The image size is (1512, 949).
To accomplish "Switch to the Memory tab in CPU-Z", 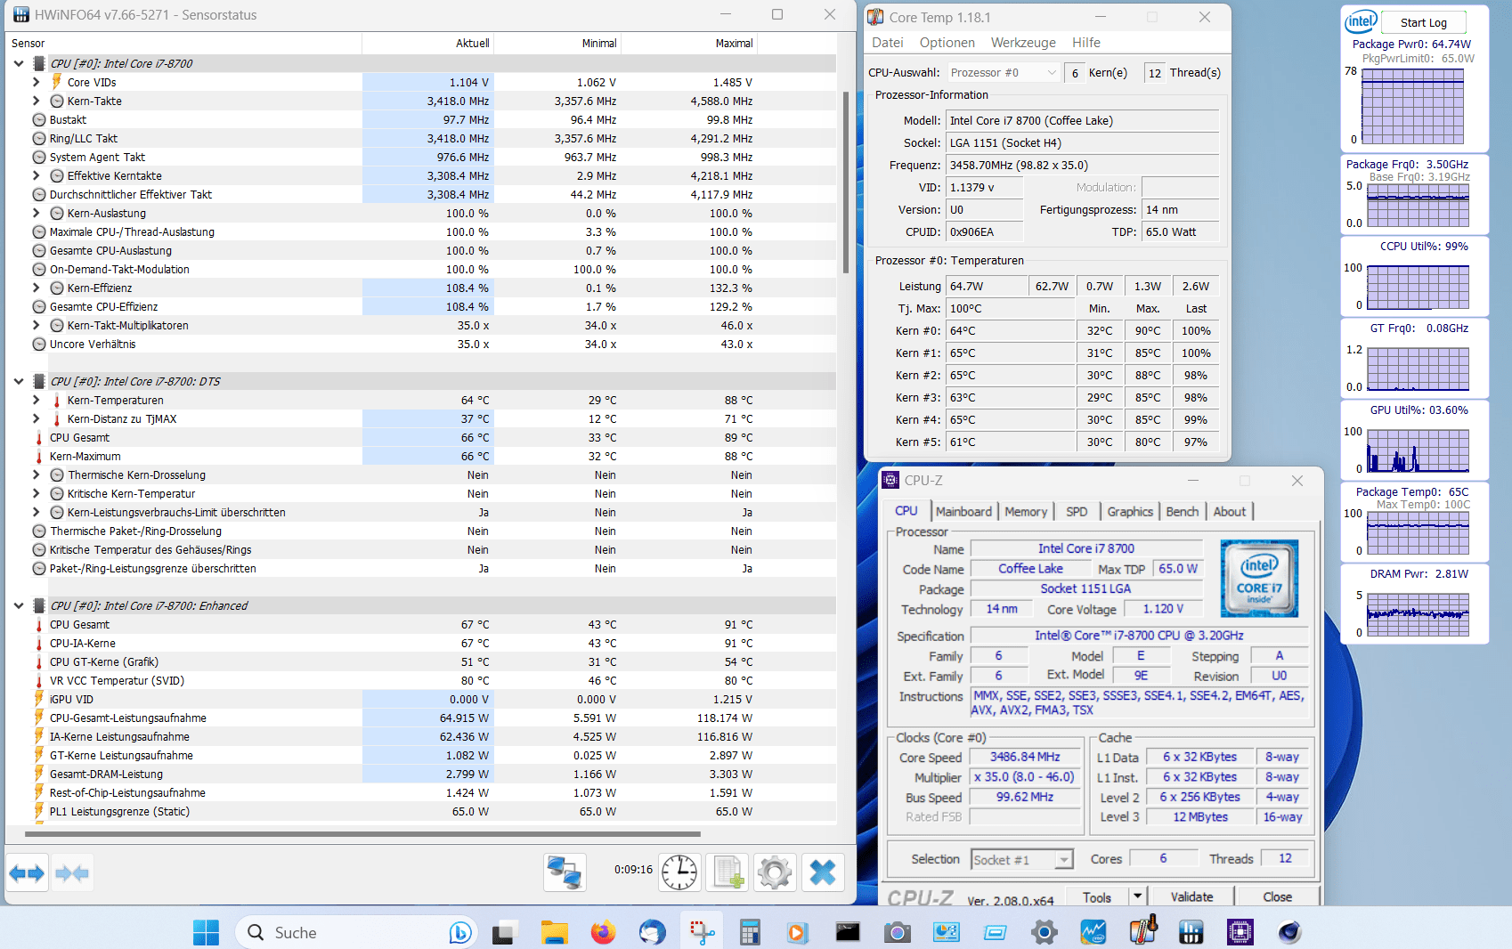I will point(1026,512).
